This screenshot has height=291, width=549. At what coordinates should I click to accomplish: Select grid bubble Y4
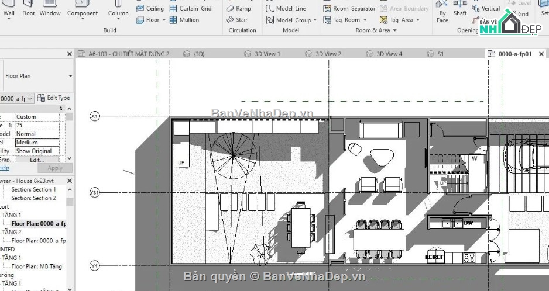point(95,266)
